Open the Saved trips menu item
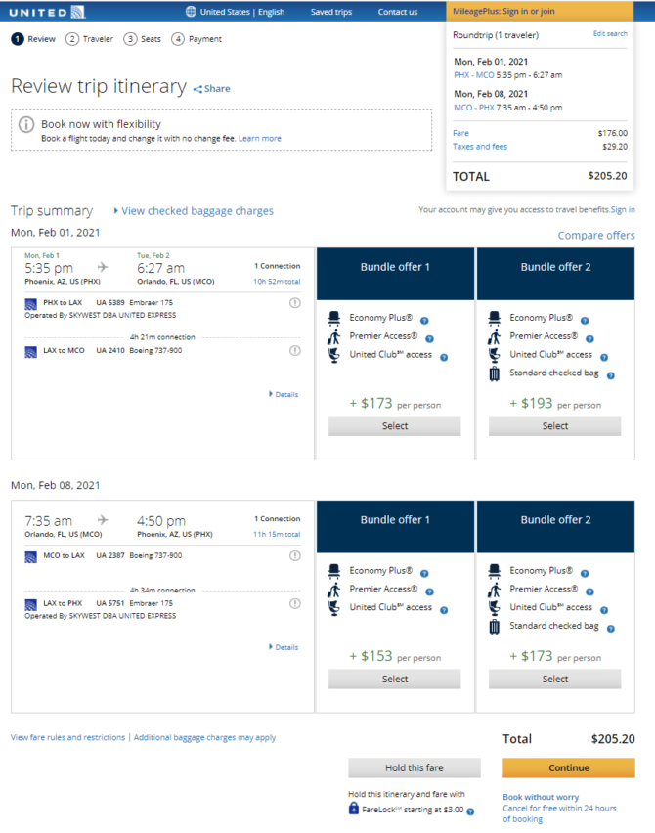655x833 pixels. 331,12
